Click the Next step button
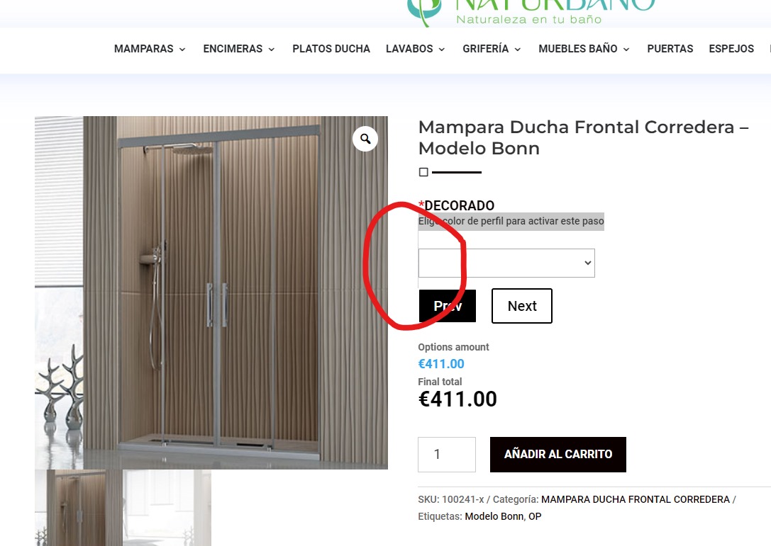771x546 pixels. pos(522,306)
